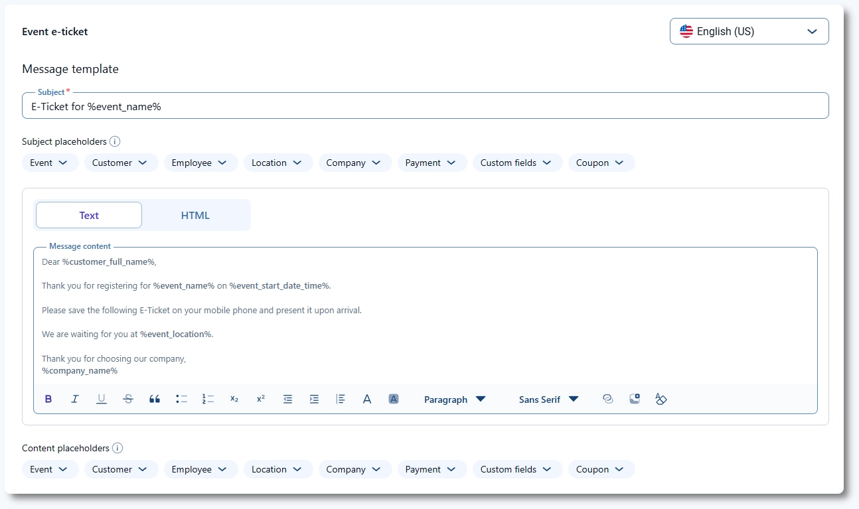Click the insert image icon
Image resolution: width=859 pixels, height=509 pixels.
pyautogui.click(x=635, y=399)
